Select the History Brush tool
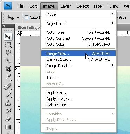 click(8, 111)
